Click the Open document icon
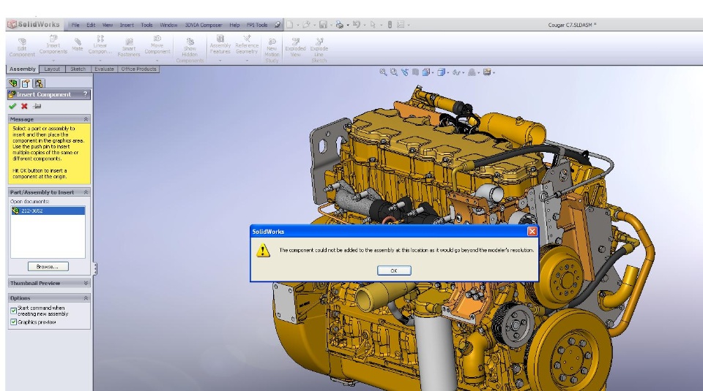 [x=307, y=25]
